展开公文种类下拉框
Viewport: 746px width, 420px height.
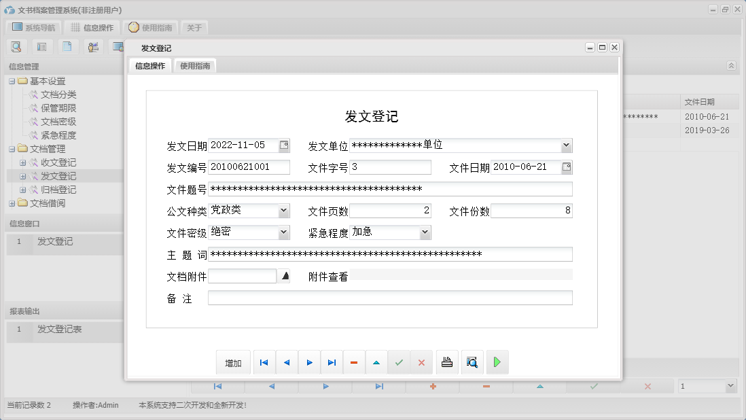click(285, 211)
